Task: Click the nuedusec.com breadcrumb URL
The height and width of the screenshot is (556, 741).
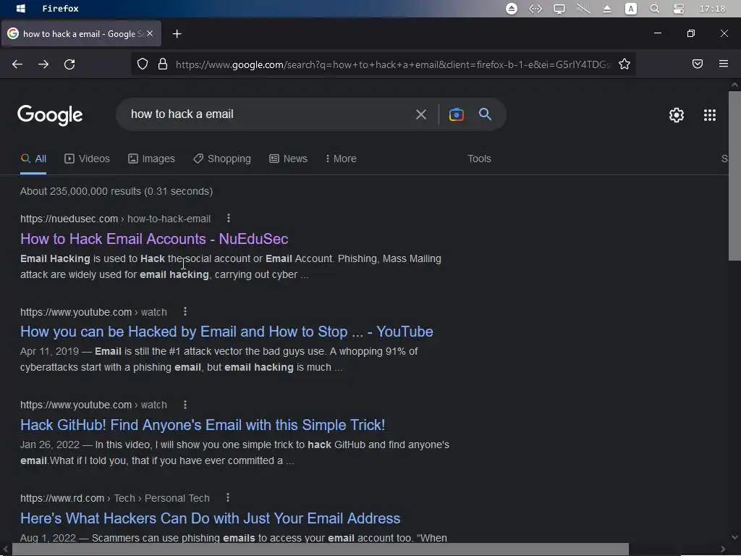Action: [115, 219]
